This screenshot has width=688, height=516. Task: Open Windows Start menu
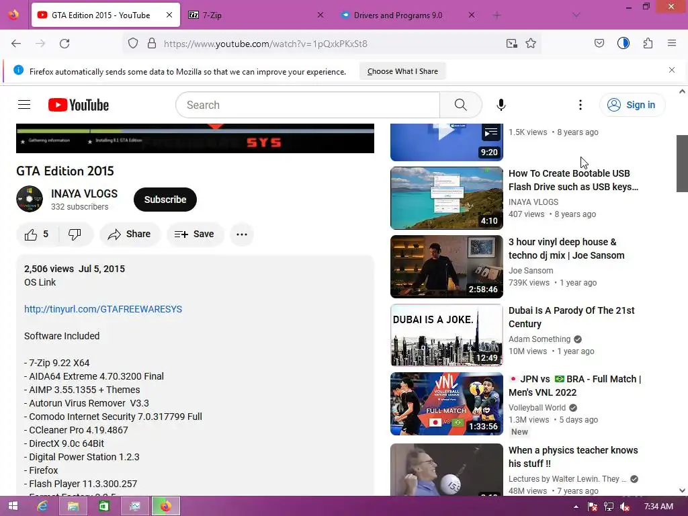pos(13,506)
